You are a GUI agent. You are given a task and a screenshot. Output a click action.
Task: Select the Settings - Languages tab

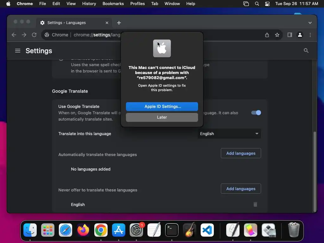pyautogui.click(x=74, y=23)
